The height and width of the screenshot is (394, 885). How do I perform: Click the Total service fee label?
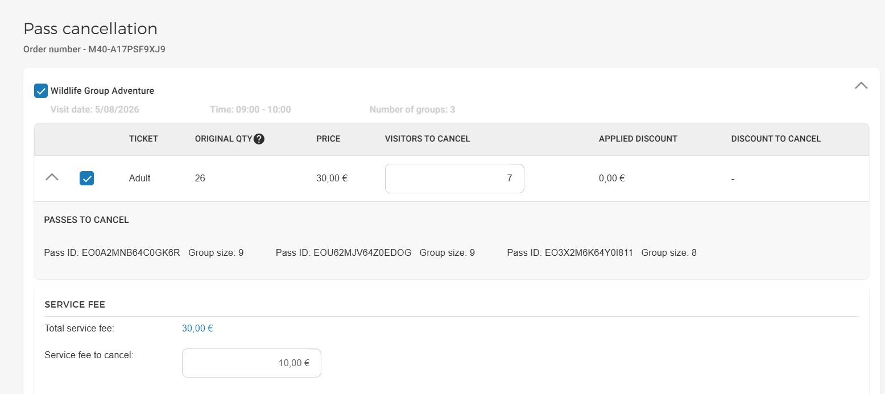[x=80, y=328]
